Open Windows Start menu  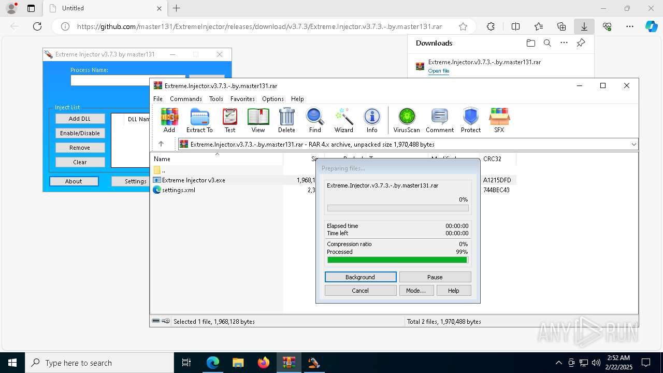click(x=12, y=363)
